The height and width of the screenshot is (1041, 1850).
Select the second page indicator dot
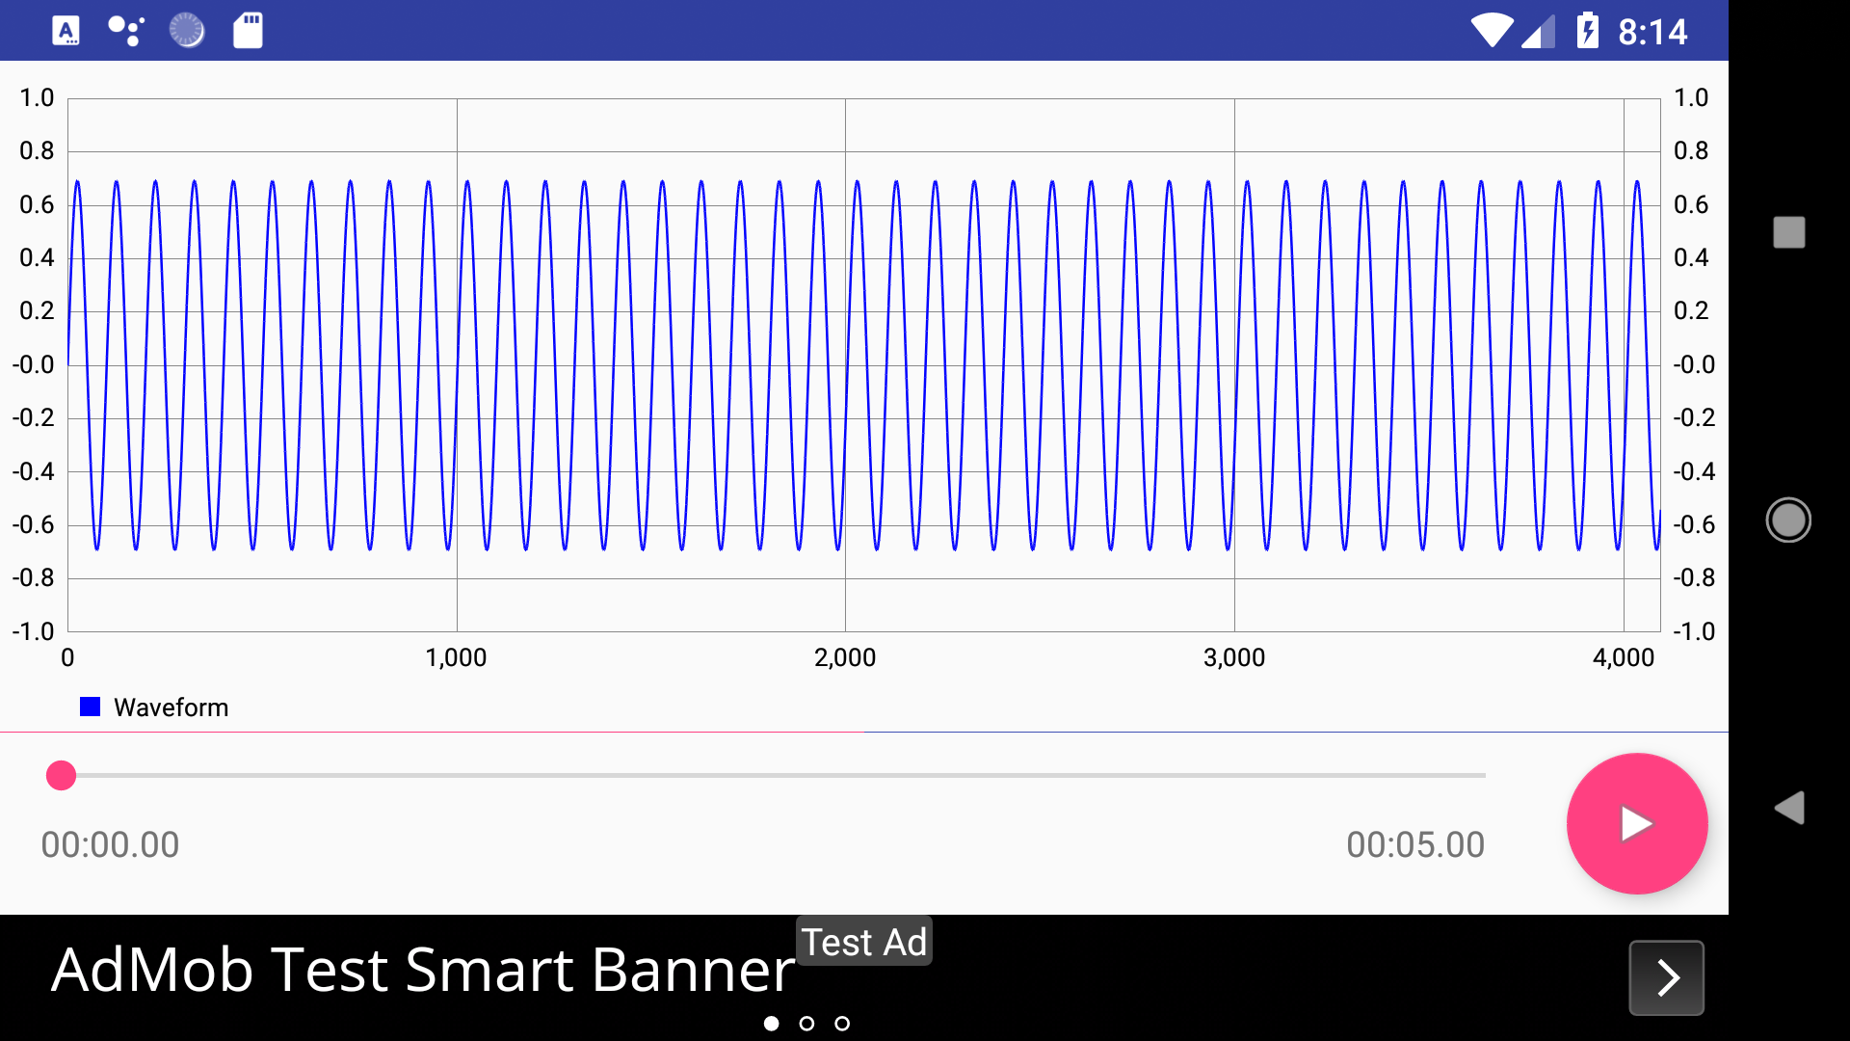tap(806, 1024)
